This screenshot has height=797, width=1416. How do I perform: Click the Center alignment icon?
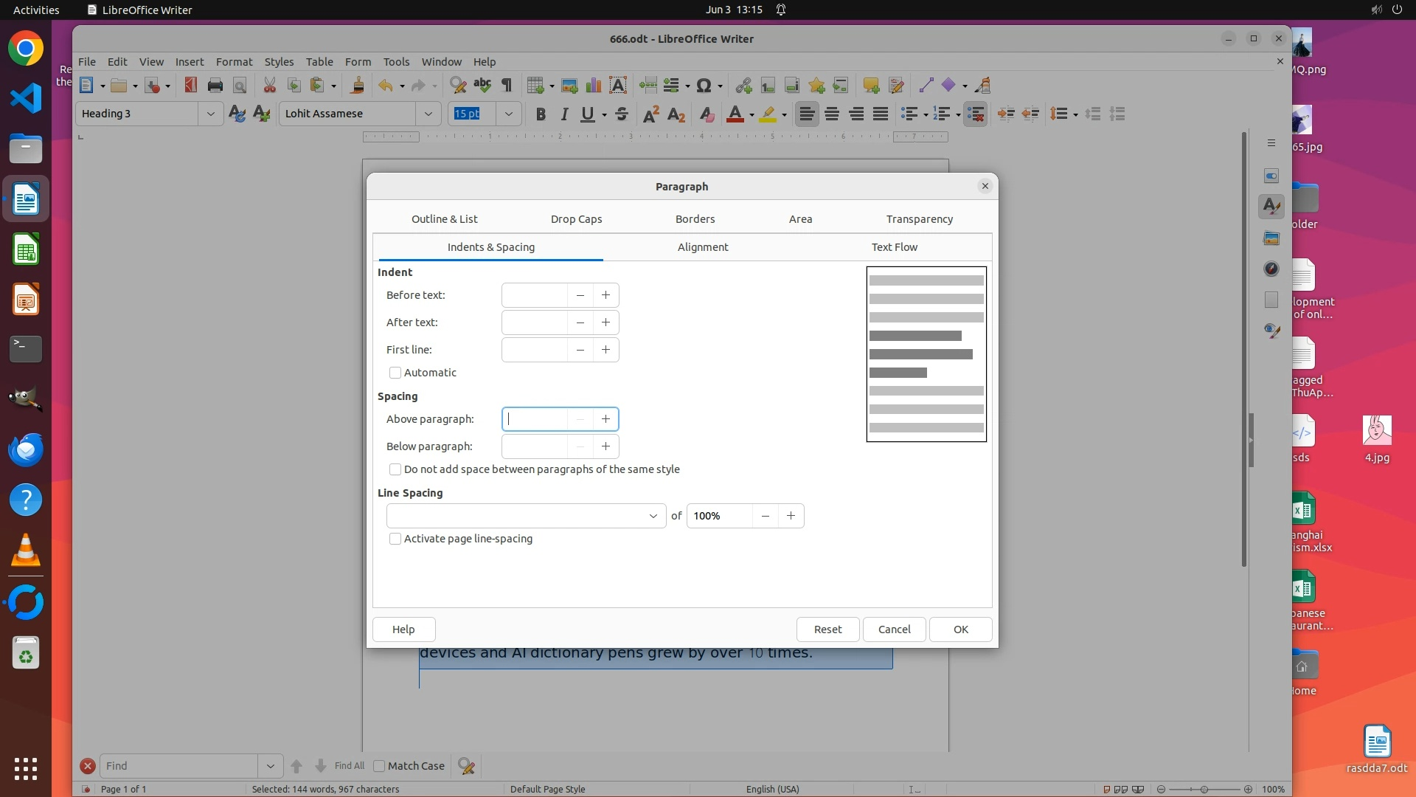(832, 114)
